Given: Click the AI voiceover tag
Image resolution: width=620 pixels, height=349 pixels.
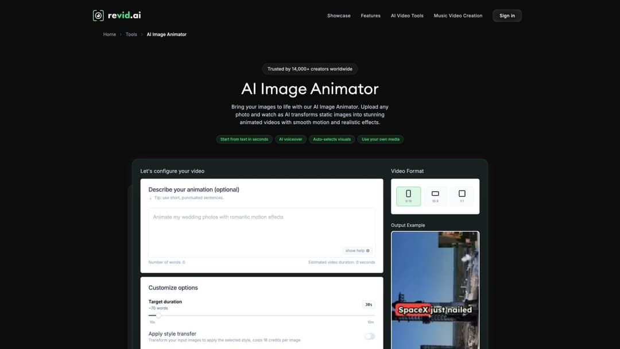Looking at the screenshot, I should (x=290, y=139).
